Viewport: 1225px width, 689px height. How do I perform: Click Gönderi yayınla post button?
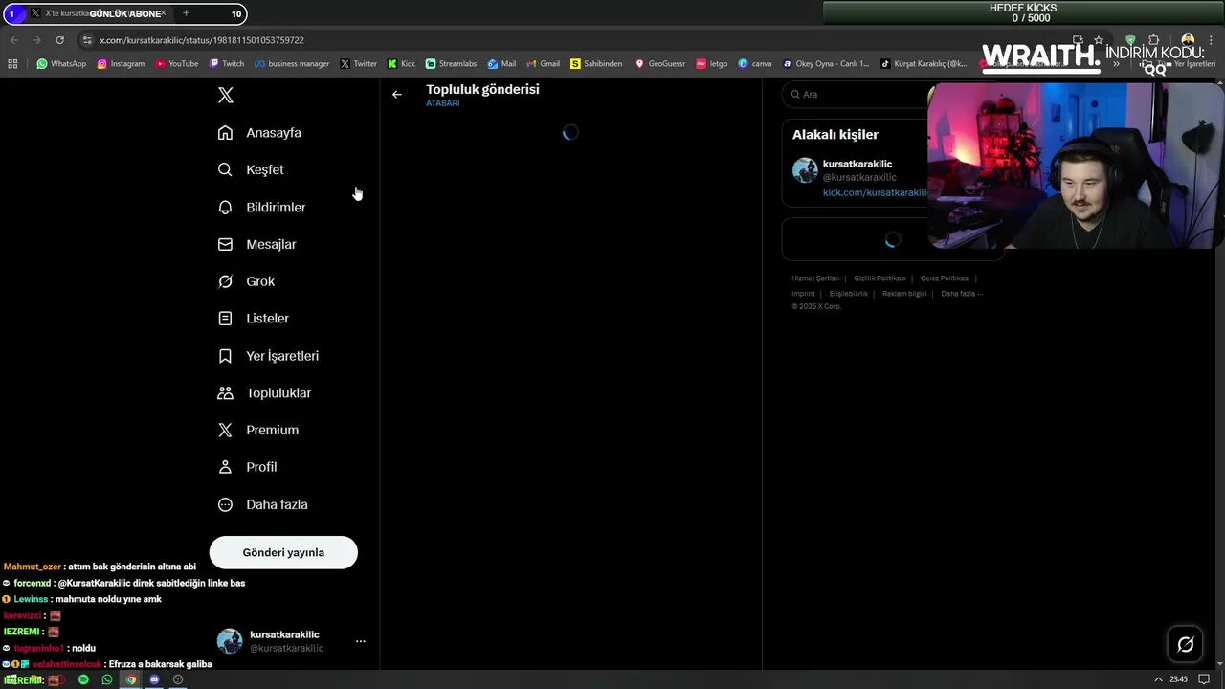point(283,552)
